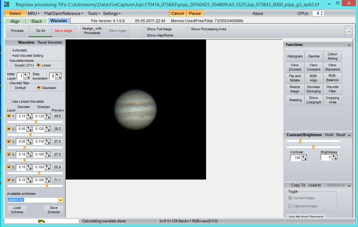Adjust Layer 3 Sharpen spinner
Image resolution: width=358 pixels, height=227 pixels.
tap(48, 142)
